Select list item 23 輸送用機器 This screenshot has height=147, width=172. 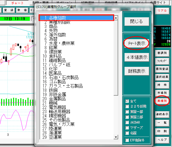[x=77, y=112]
